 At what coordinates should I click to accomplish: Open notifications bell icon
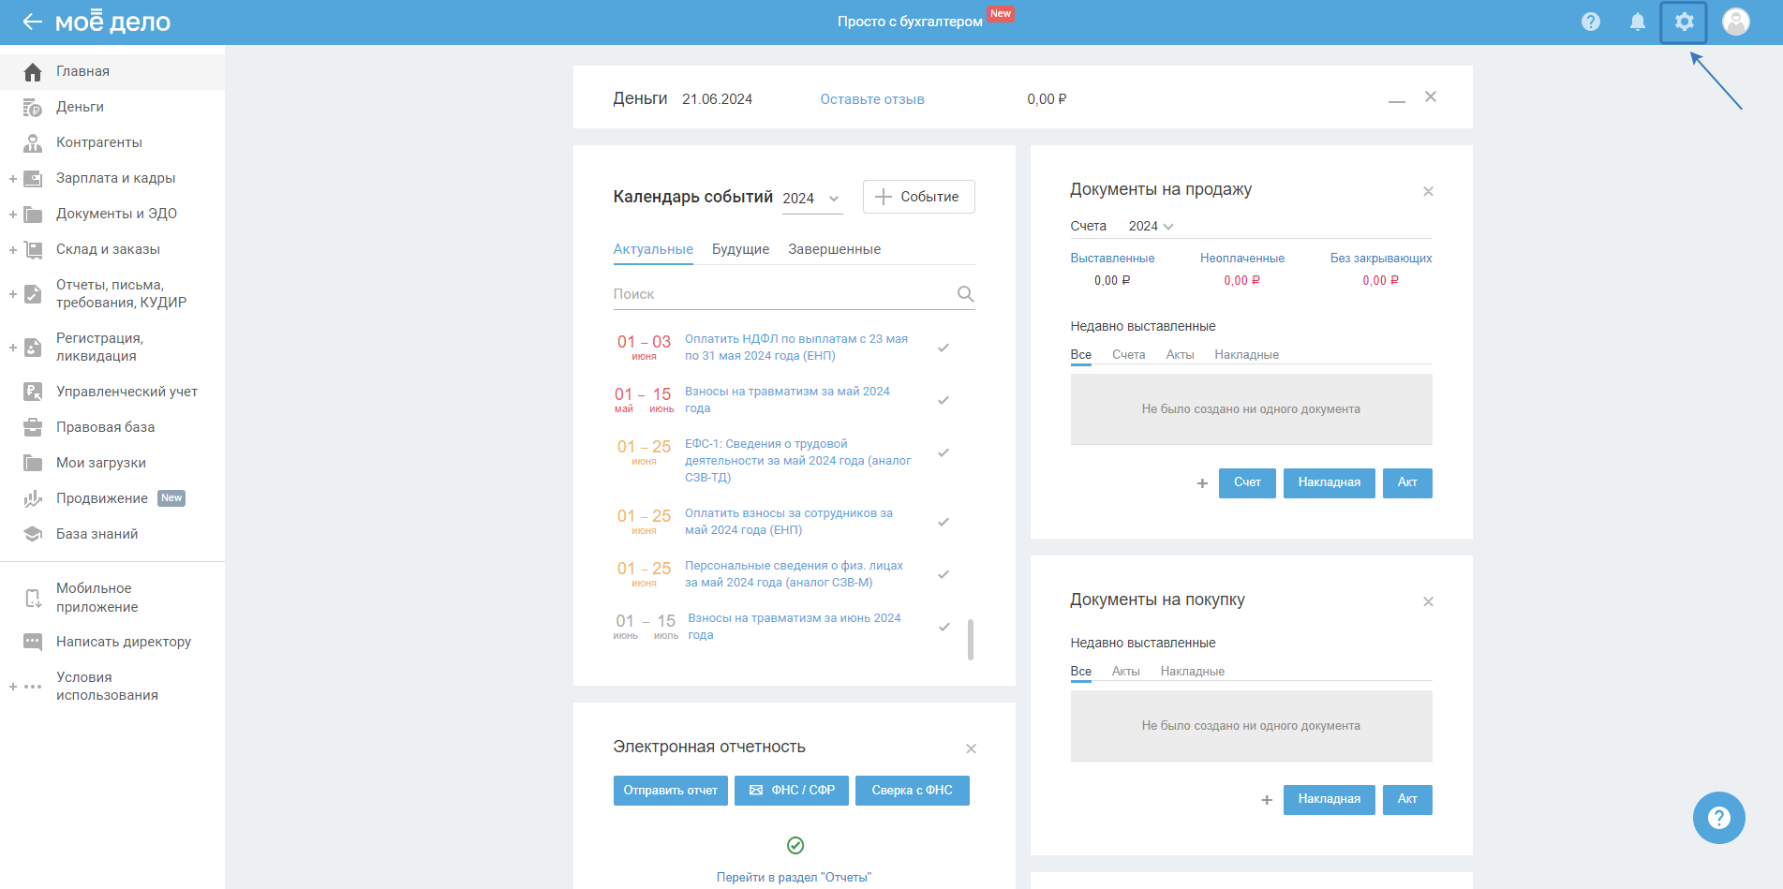click(x=1638, y=22)
